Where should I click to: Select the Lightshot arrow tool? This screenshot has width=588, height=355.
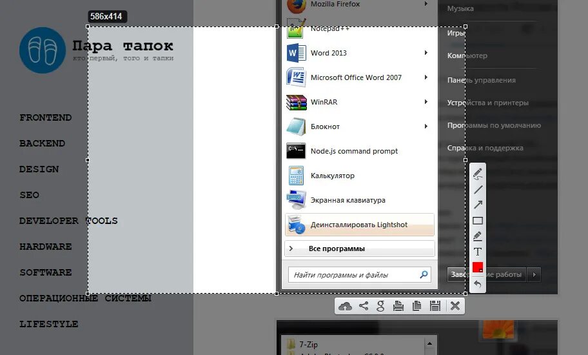[x=478, y=205]
